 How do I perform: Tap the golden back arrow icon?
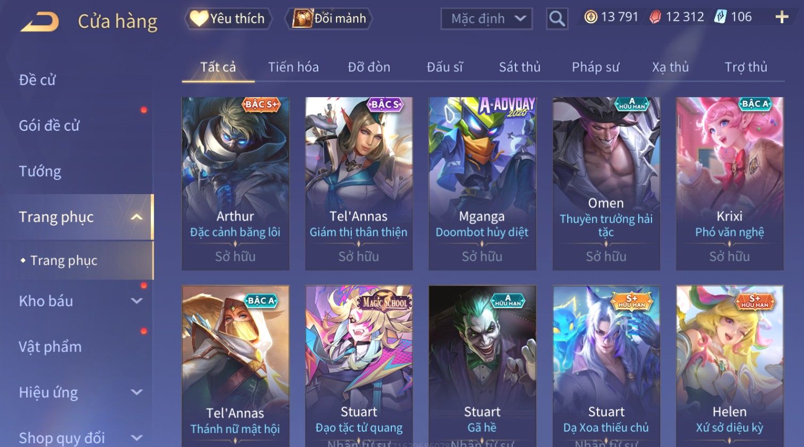pos(39,22)
